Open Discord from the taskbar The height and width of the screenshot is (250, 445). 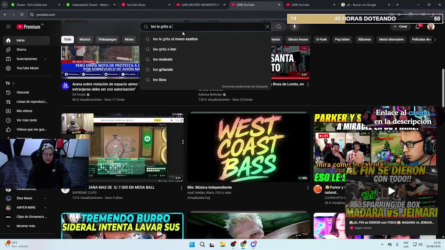pos(253,244)
